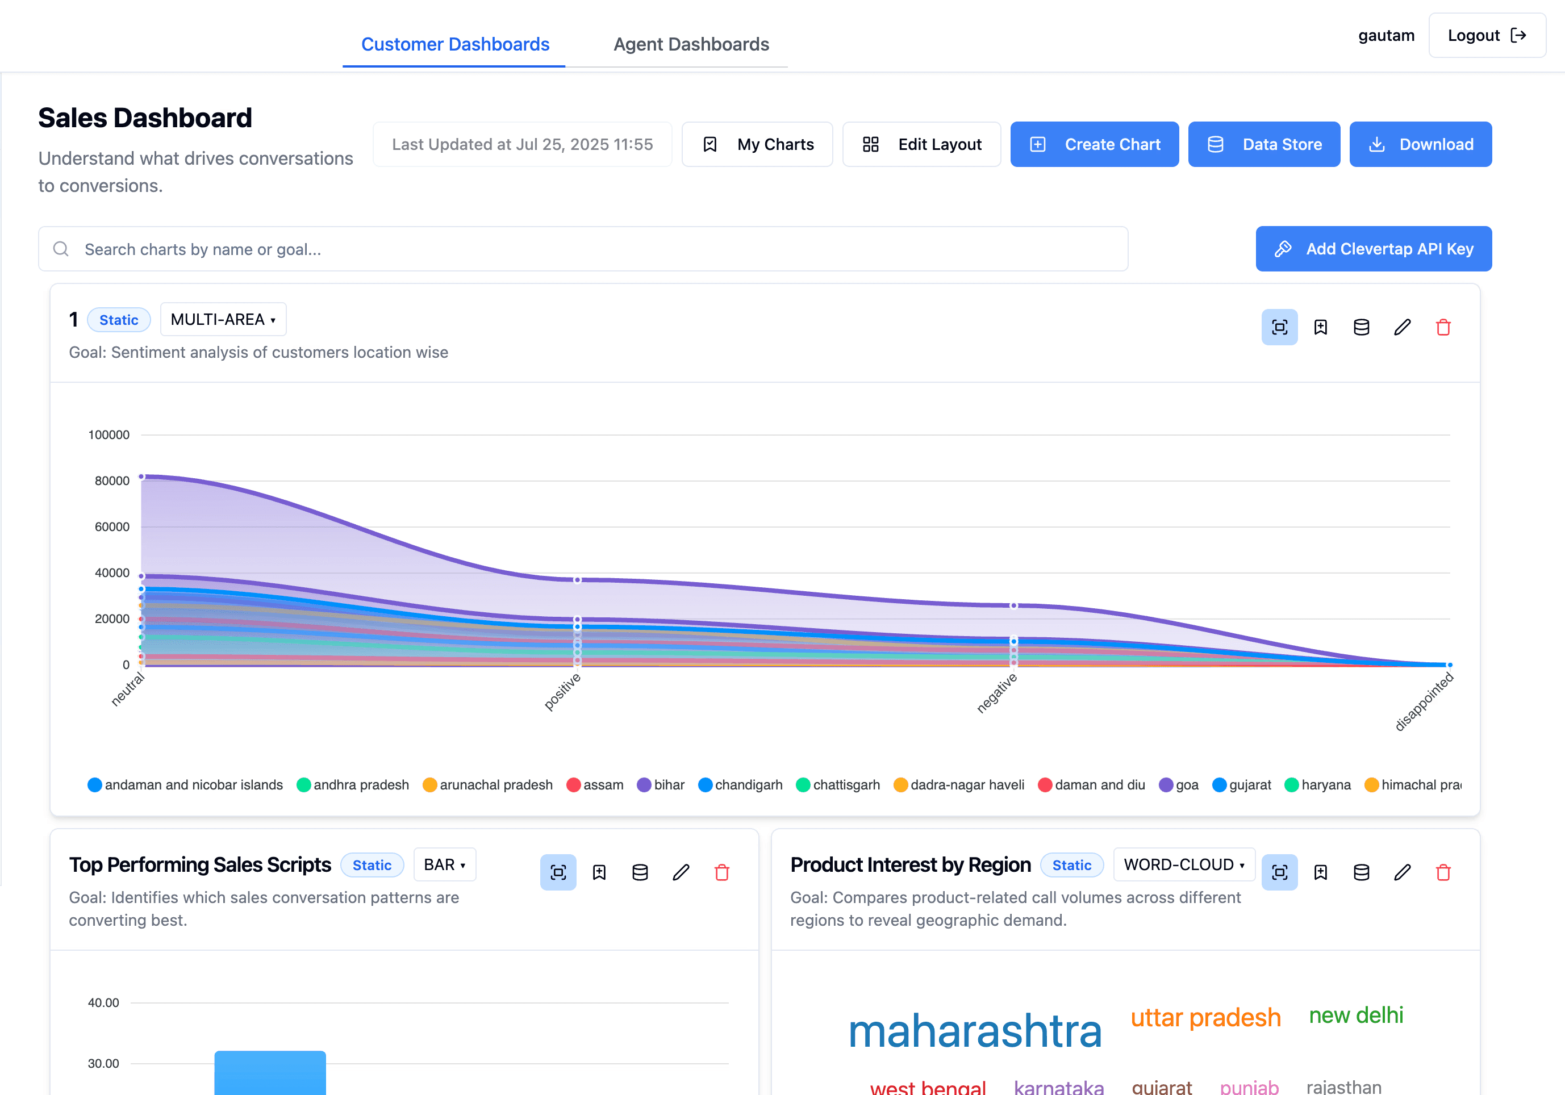Click Add Clevertap API Key button
This screenshot has width=1565, height=1095.
[x=1374, y=249]
